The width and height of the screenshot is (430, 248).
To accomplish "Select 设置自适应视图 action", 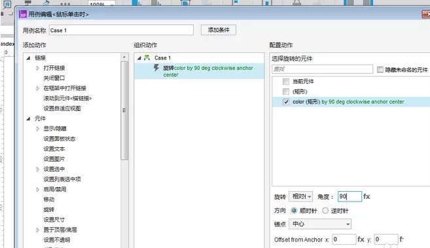I will point(62,109).
